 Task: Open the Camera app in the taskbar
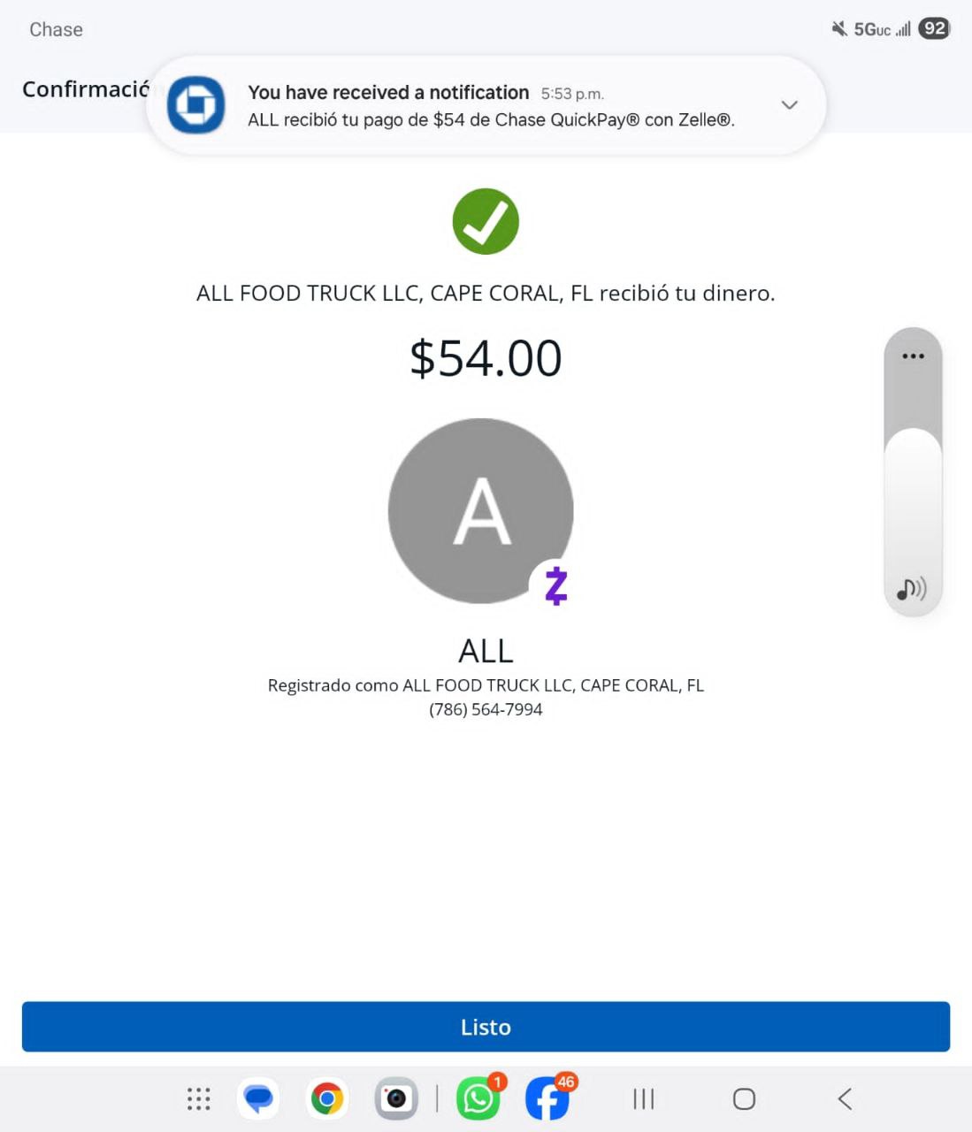pyautogui.click(x=395, y=1098)
